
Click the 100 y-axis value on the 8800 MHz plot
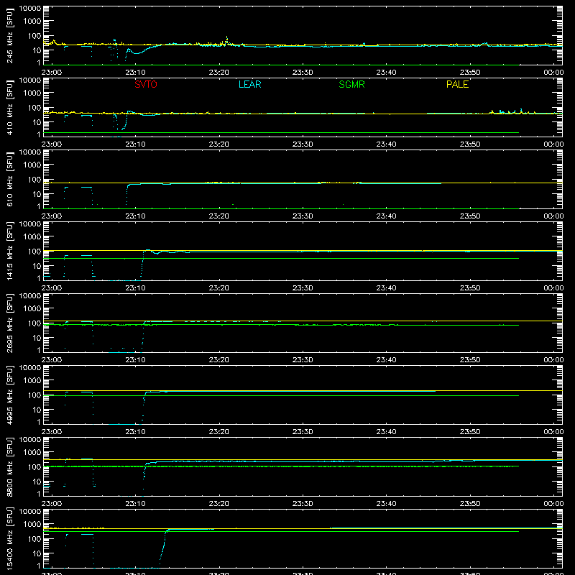pos(34,466)
